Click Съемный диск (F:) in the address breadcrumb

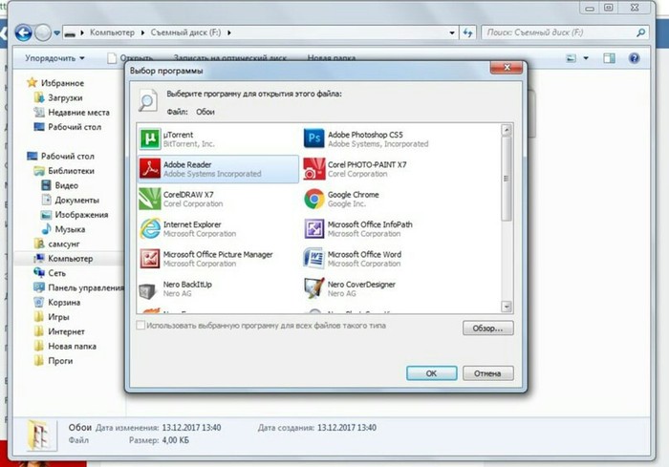tap(185, 32)
